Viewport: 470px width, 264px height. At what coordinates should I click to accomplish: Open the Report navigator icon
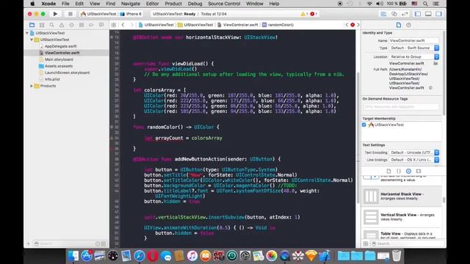pyautogui.click(x=101, y=25)
